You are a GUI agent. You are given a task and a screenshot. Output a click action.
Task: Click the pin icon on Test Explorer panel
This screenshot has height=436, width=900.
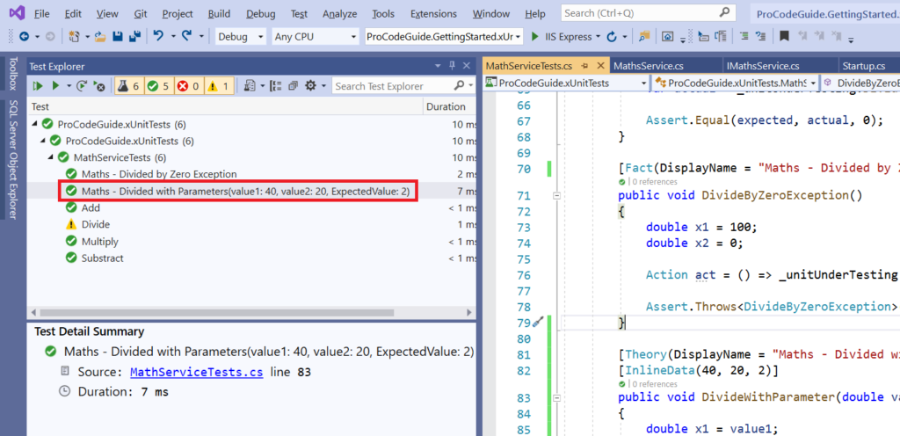pos(452,65)
